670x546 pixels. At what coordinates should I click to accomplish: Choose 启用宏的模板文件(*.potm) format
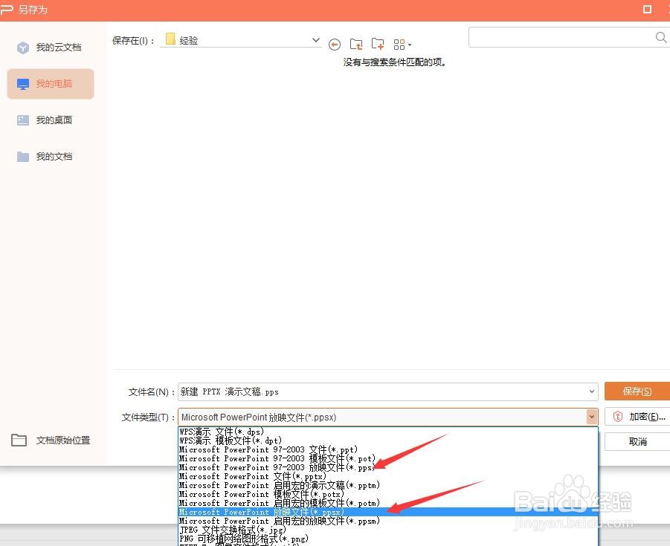tap(388, 504)
